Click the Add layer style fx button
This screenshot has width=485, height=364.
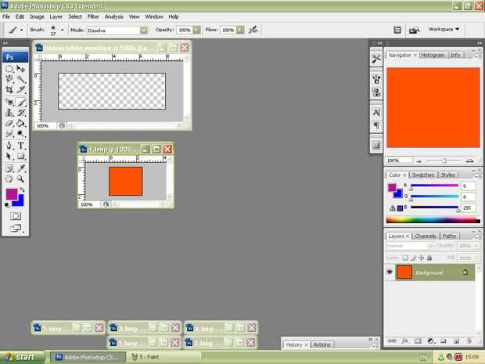point(405,341)
